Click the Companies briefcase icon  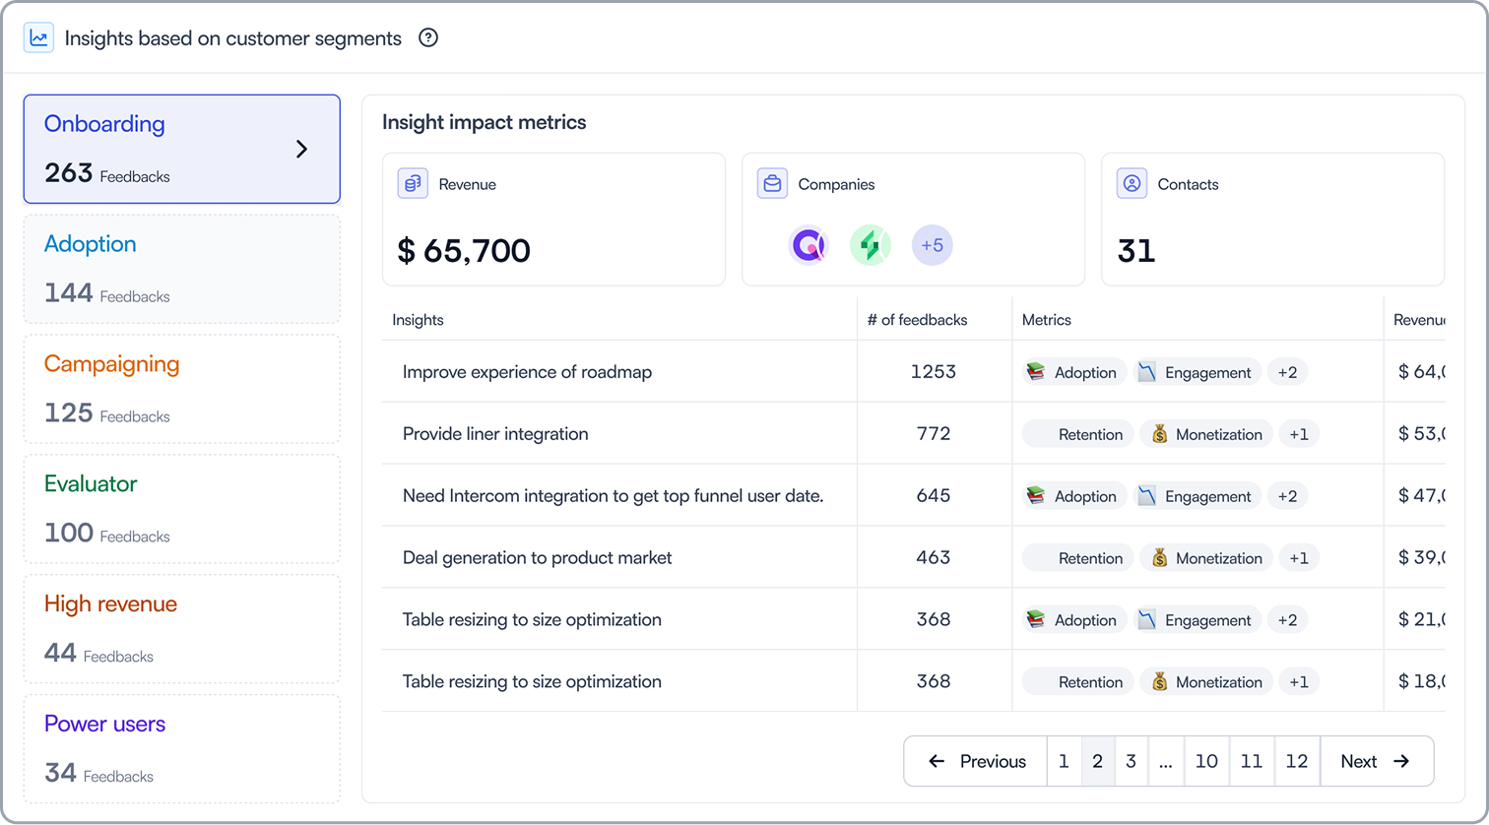point(772,184)
